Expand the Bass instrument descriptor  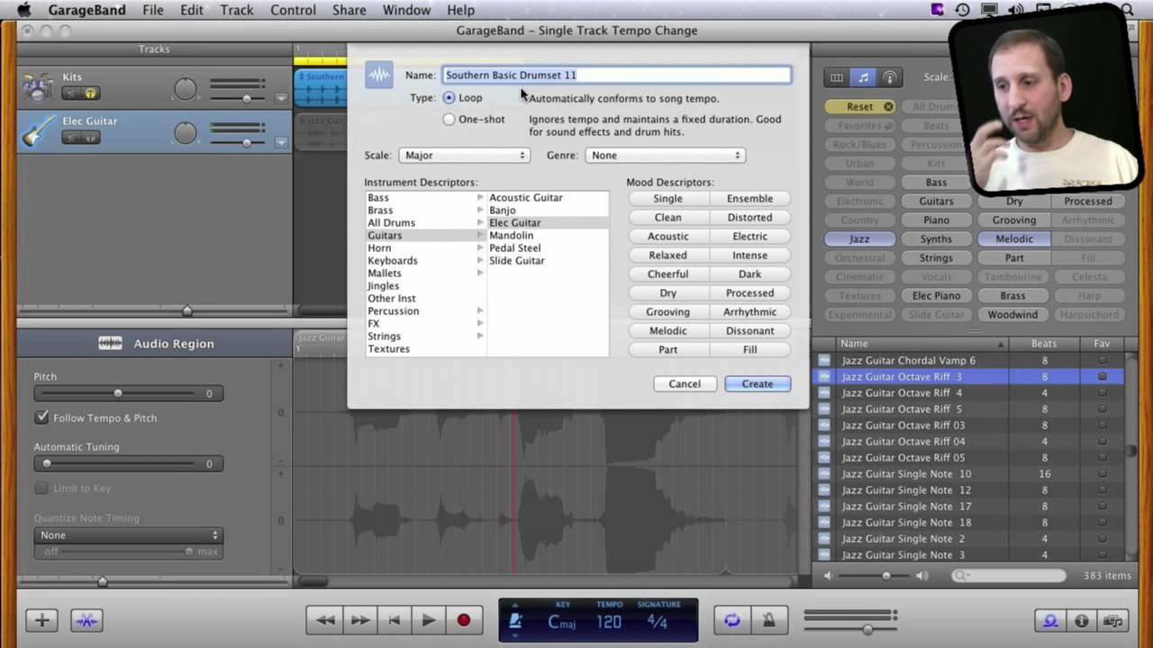[480, 197]
